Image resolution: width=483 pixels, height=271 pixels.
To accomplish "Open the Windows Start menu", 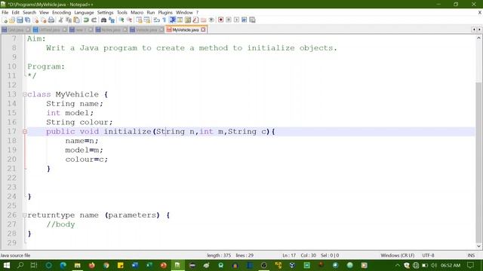I will tap(6, 265).
